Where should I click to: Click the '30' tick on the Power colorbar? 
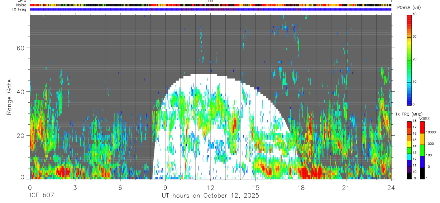click(x=415, y=37)
